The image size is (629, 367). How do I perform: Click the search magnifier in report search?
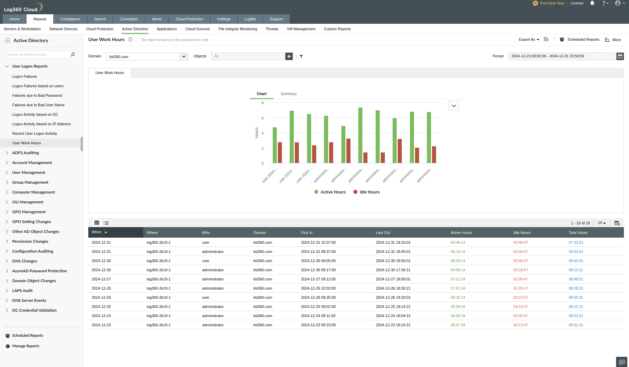[73, 54]
